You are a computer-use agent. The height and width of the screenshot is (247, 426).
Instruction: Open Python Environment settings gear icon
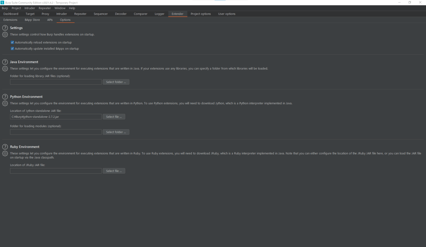(x=5, y=103)
